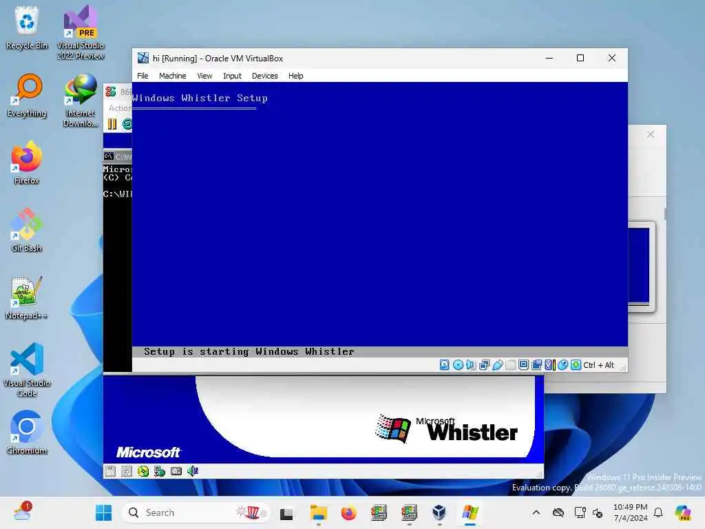Switch to Firefox on the taskbar
This screenshot has width=705, height=529.
pyautogui.click(x=348, y=512)
